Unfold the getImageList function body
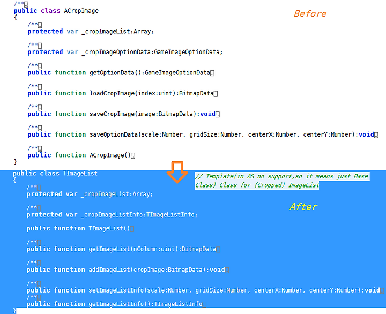The width and height of the screenshot is (386, 314). tap(218, 250)
